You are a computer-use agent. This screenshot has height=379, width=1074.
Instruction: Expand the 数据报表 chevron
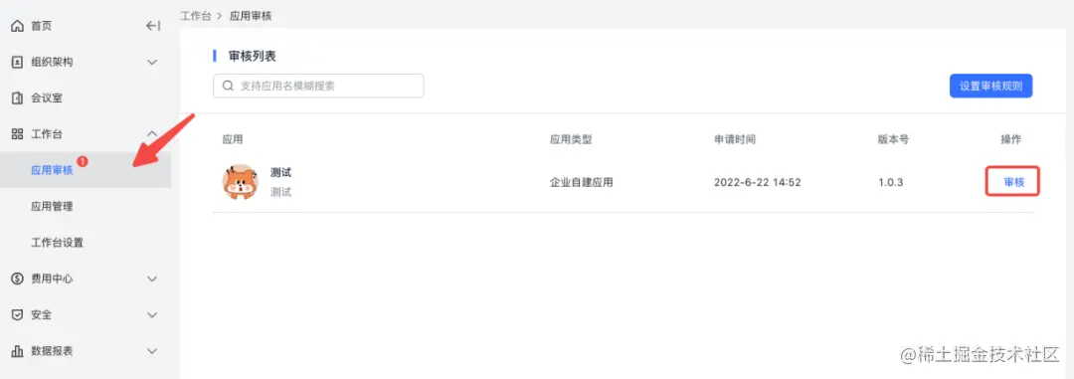click(153, 351)
